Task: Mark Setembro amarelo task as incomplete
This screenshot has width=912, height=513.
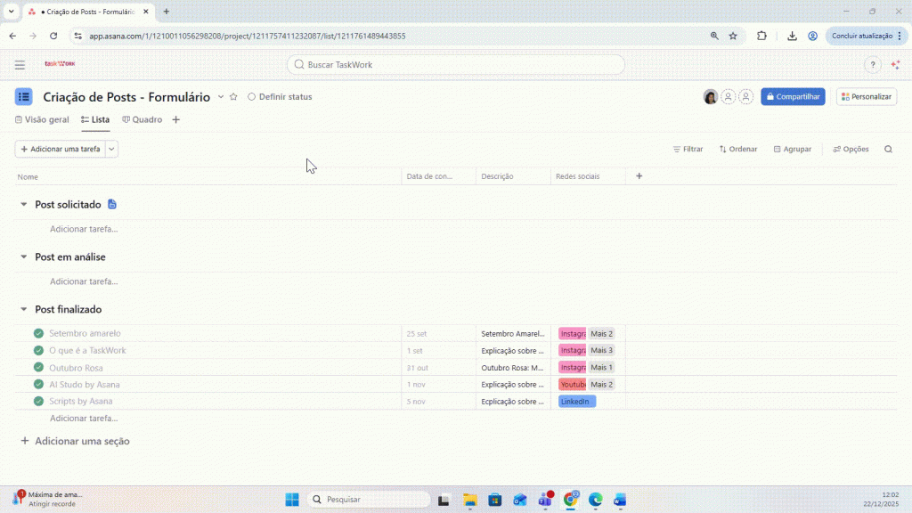Action: coord(38,334)
